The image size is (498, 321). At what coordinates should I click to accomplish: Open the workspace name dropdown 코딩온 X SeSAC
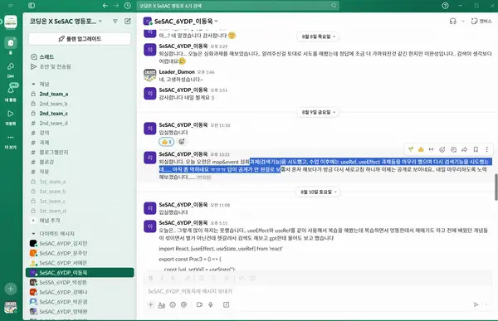click(66, 21)
